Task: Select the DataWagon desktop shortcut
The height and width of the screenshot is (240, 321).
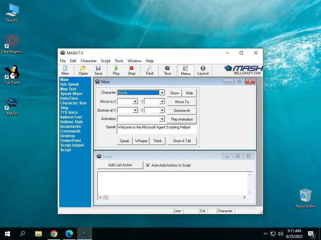Action: click(x=12, y=44)
